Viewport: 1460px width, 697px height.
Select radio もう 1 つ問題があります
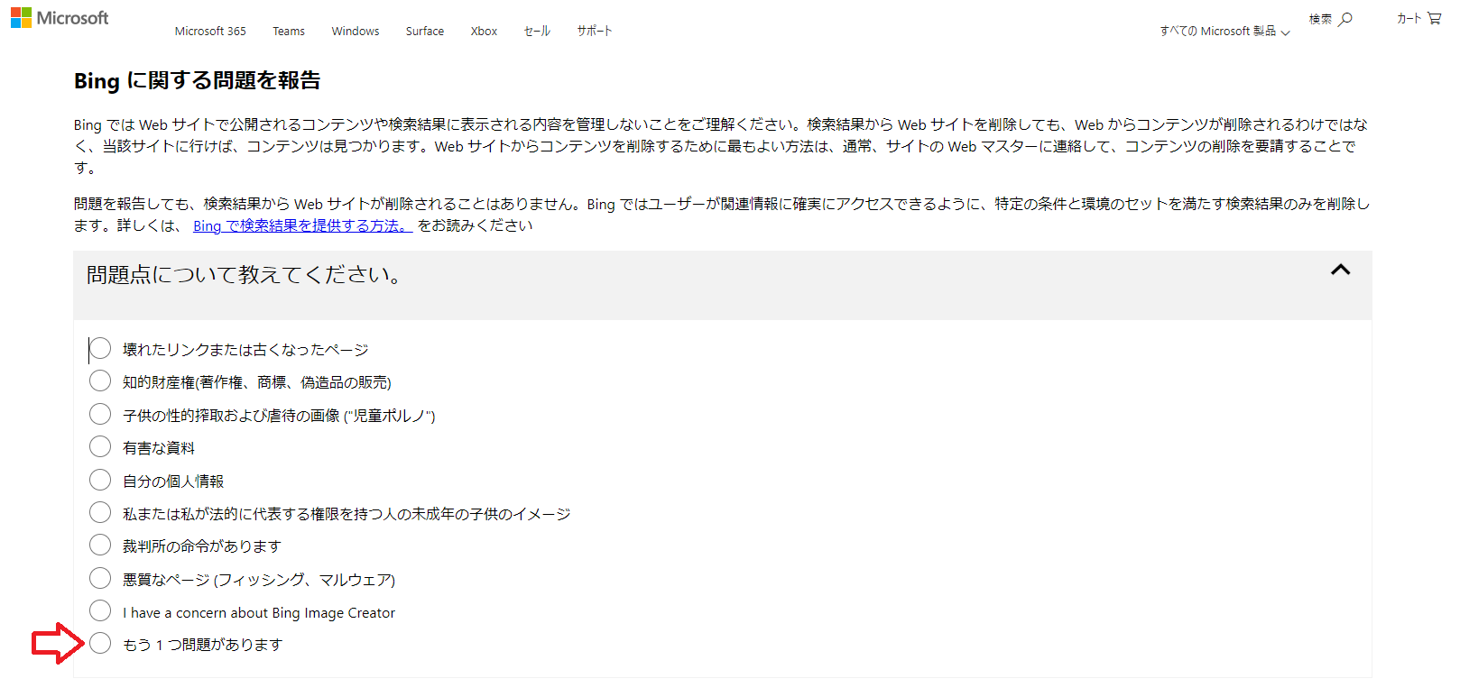pos(100,643)
